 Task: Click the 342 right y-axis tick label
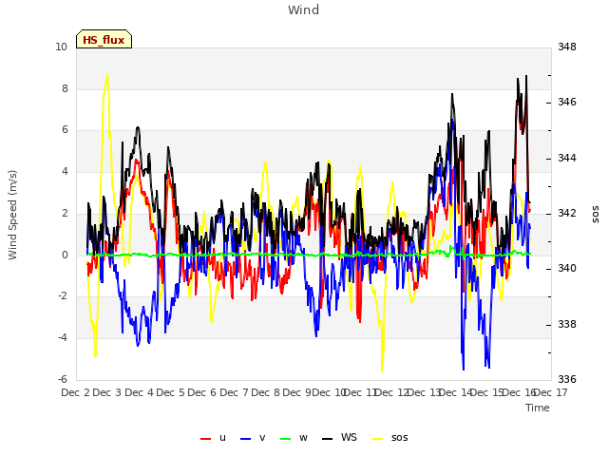tap(567, 213)
